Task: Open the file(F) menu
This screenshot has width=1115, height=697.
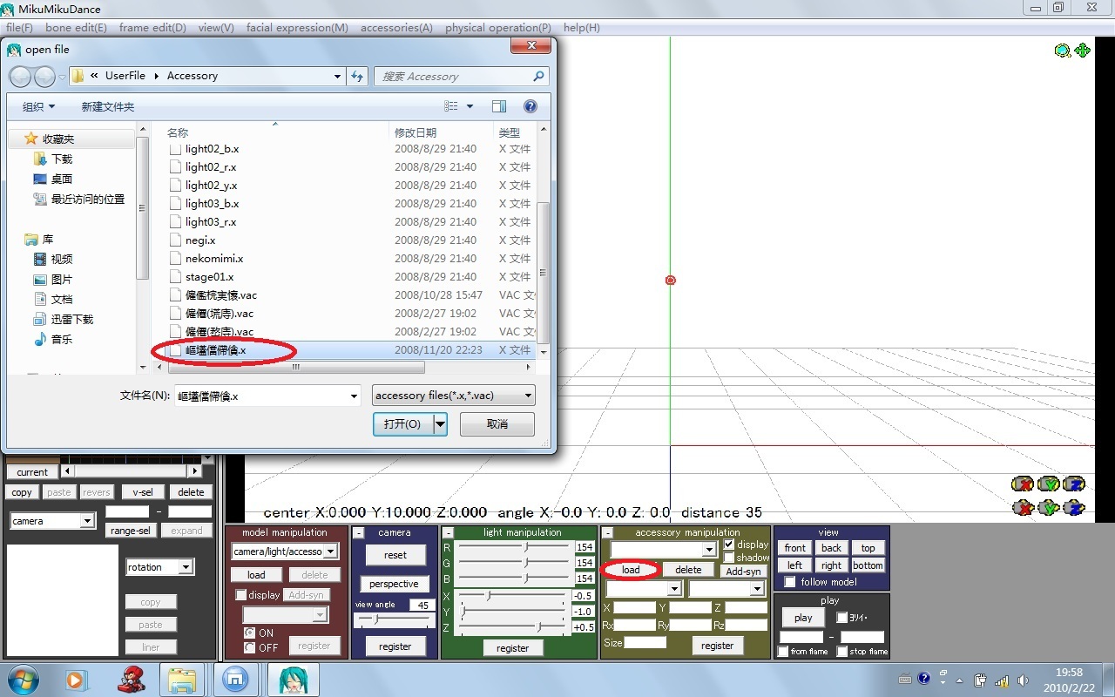Action: coord(19,28)
